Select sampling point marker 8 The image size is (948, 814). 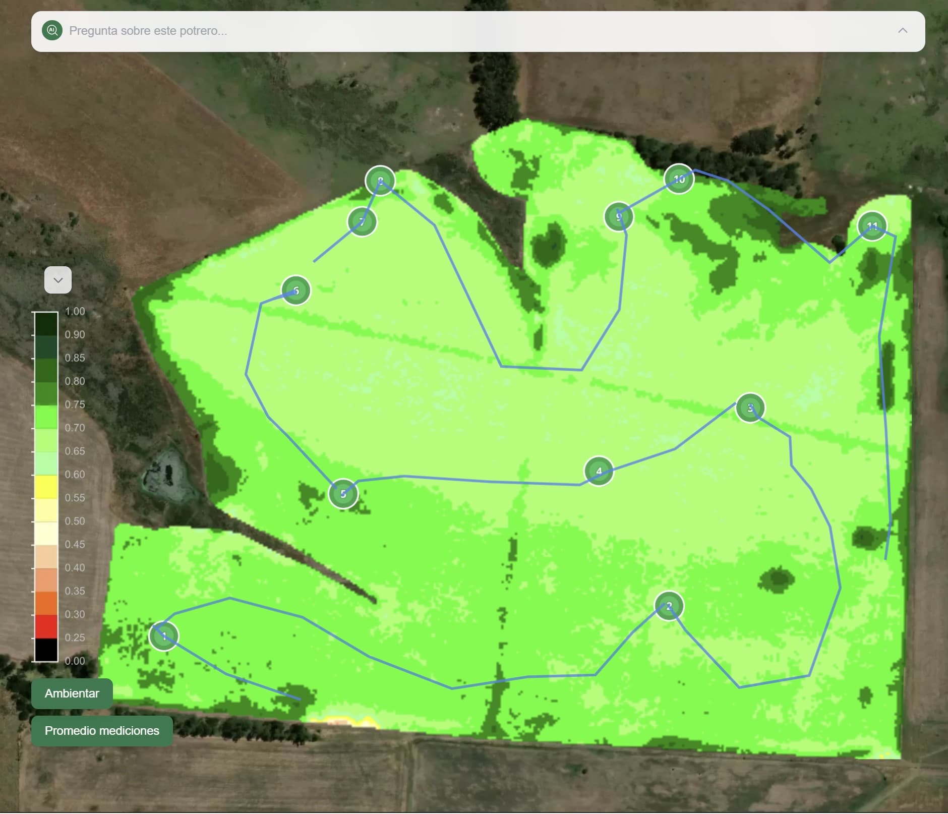pyautogui.click(x=380, y=181)
